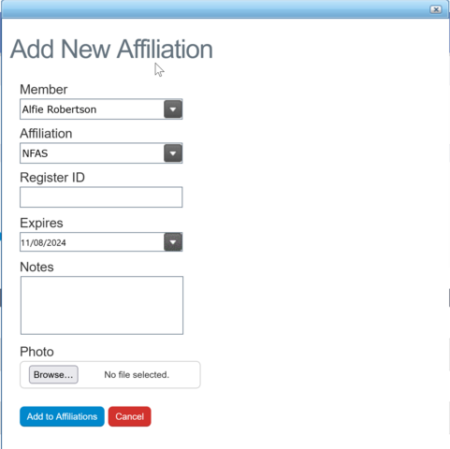Open the Expires date picker arrow
Image resolution: width=450 pixels, height=449 pixels.
[x=173, y=241]
